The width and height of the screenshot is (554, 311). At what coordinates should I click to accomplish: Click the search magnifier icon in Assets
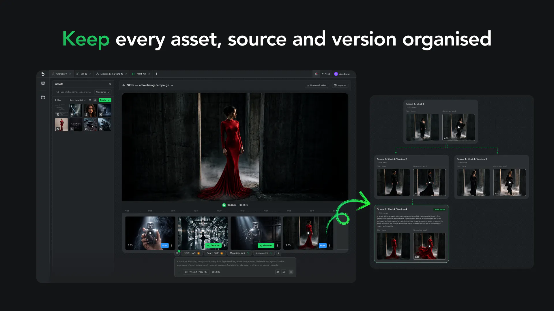(x=58, y=92)
